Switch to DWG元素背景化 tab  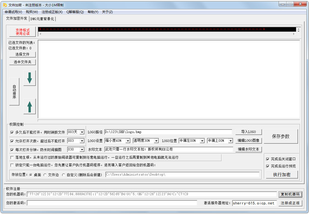pyautogui.click(x=42, y=19)
